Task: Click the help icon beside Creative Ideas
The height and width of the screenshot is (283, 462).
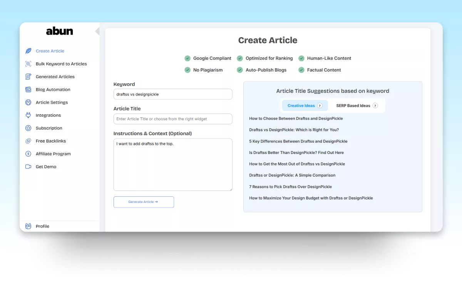Action: [320, 105]
